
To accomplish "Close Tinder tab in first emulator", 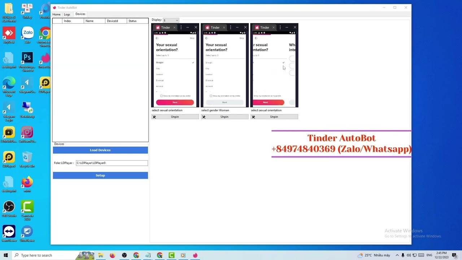I will click(x=174, y=27).
